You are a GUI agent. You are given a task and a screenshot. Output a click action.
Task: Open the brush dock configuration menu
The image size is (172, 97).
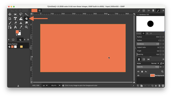(x=163, y=10)
